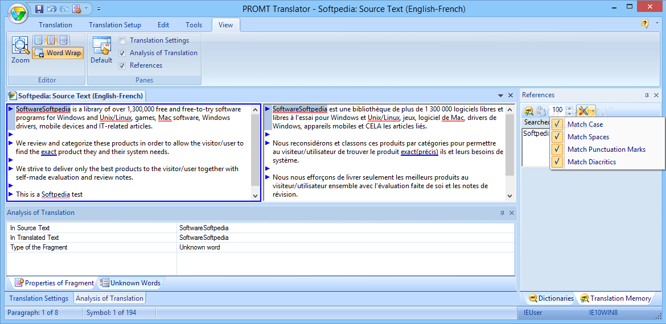666x324 pixels.
Task: Toggle the Match Punctuation Marks option
Action: [607, 149]
